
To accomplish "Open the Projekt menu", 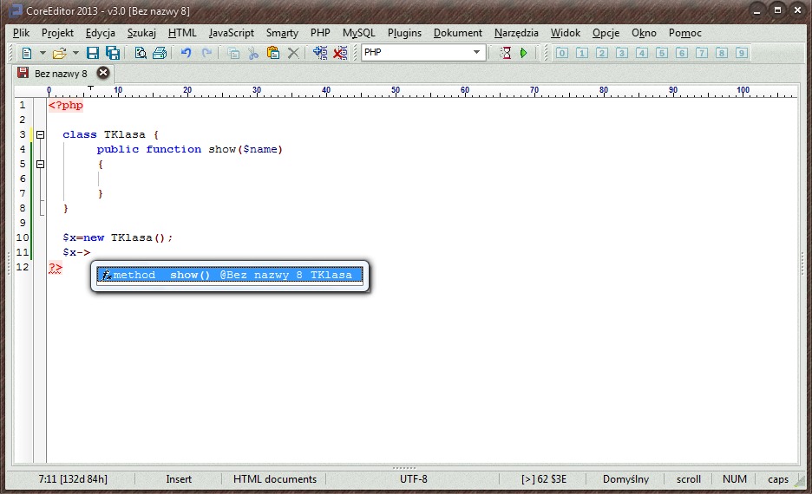I will coord(57,33).
